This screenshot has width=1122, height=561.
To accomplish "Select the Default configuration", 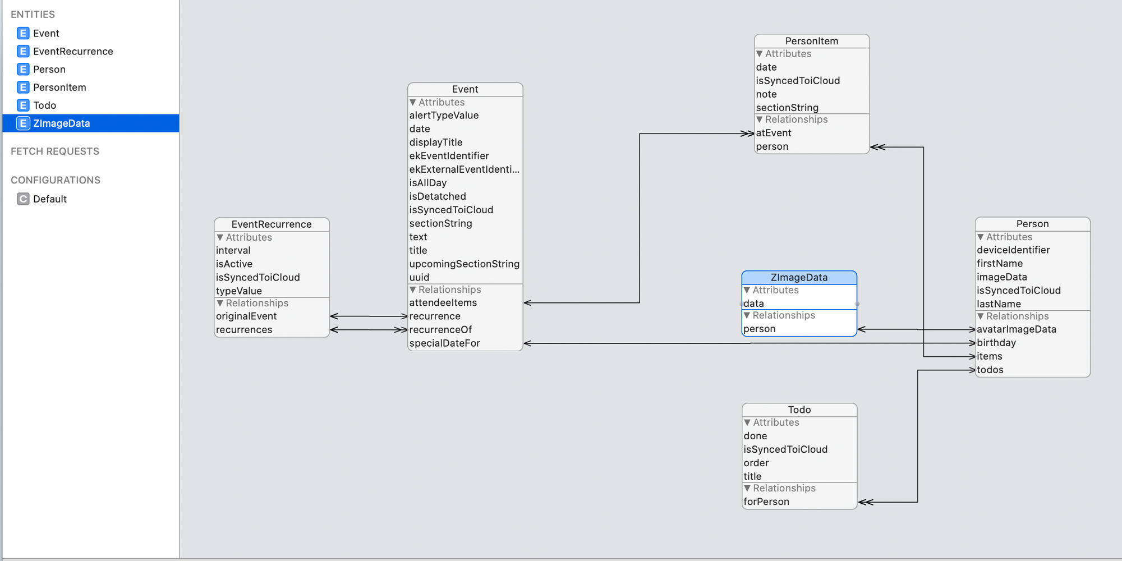I will click(91, 199).
